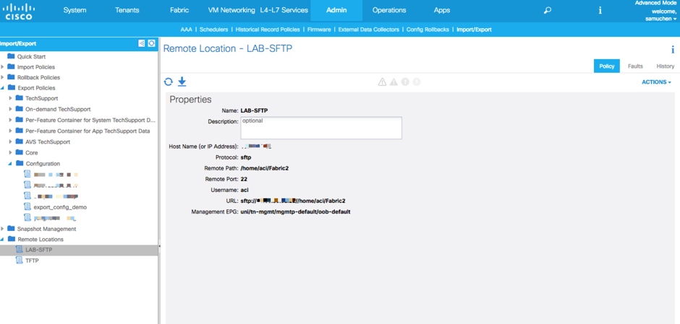The image size is (680, 324).
Task: Open External Data Collectors link
Action: (369, 30)
